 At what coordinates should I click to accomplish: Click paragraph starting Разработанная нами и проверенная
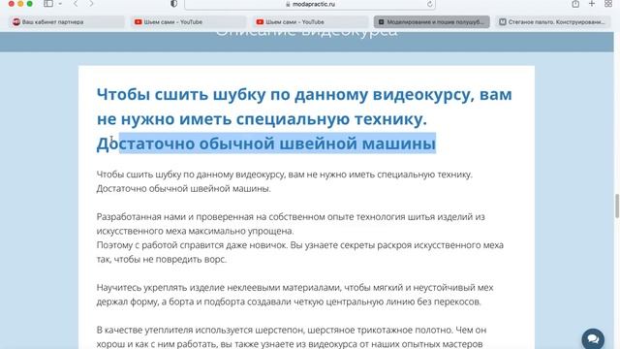pyautogui.click(x=291, y=224)
